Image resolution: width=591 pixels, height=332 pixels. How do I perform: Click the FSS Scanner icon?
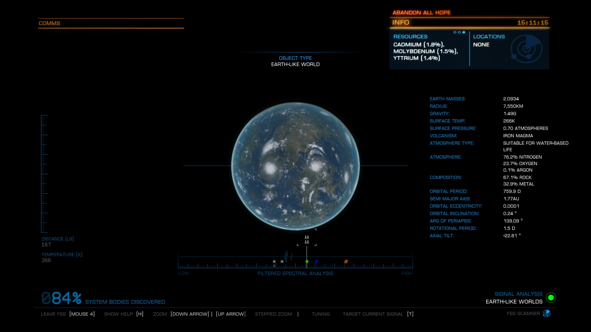(x=547, y=314)
